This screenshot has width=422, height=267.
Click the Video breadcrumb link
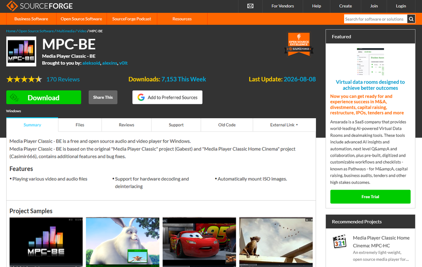click(82, 31)
